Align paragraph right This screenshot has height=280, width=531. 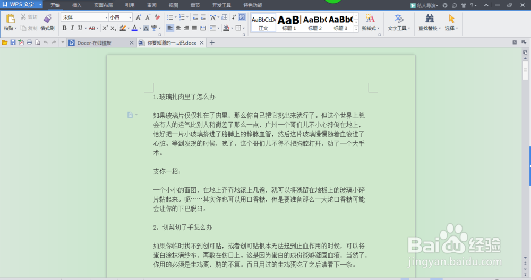point(186,28)
